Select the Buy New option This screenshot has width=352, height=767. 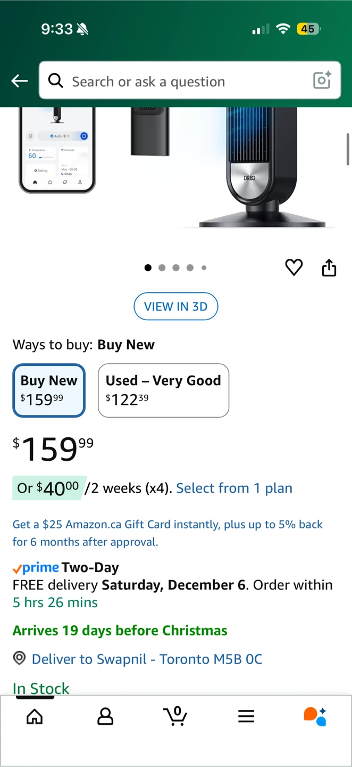coord(49,390)
